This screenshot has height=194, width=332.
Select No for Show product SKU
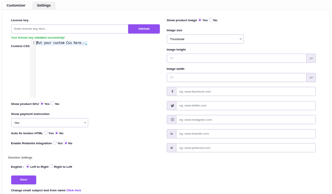coord(52,103)
